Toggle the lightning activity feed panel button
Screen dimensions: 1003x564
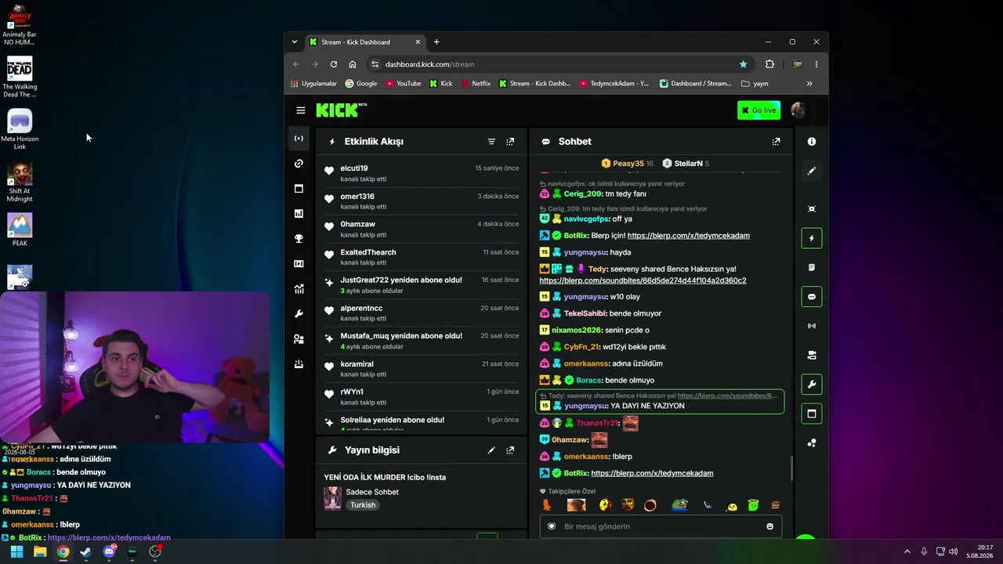click(812, 238)
